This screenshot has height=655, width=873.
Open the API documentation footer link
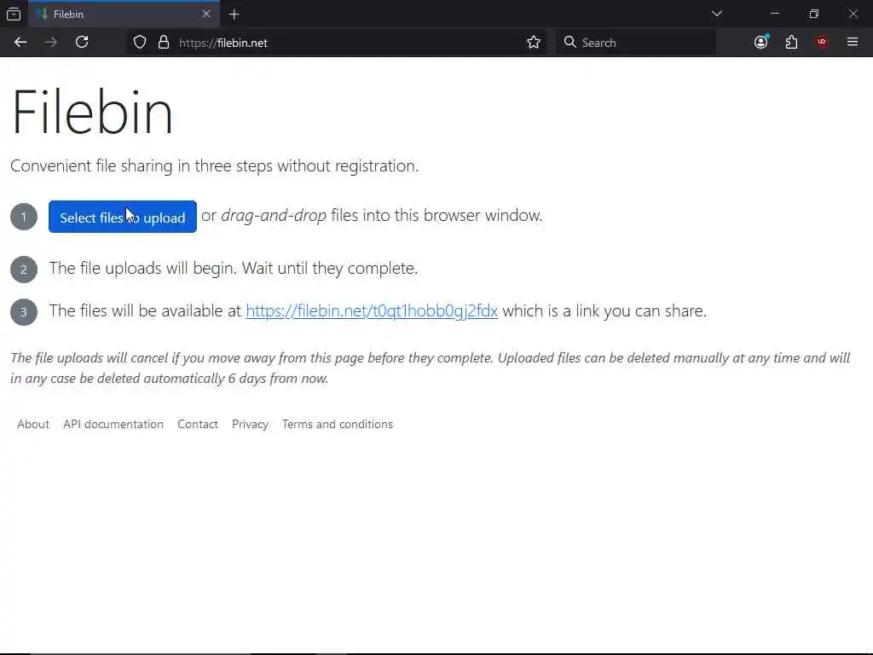(x=113, y=425)
